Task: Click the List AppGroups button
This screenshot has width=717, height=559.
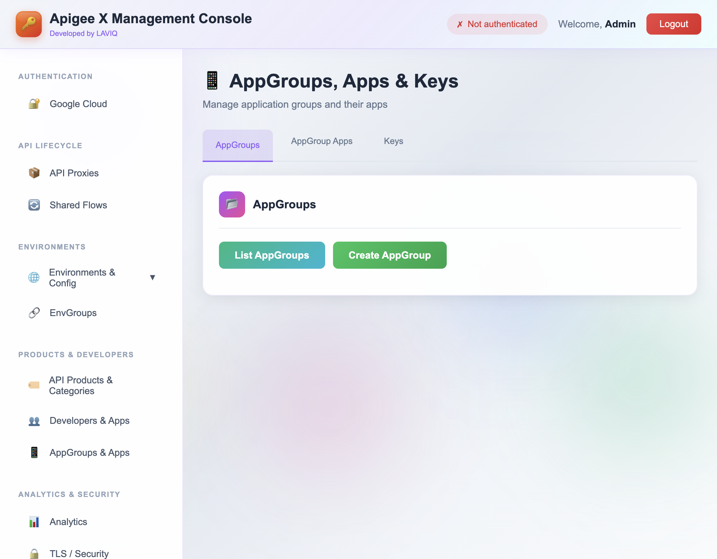Action: [272, 255]
